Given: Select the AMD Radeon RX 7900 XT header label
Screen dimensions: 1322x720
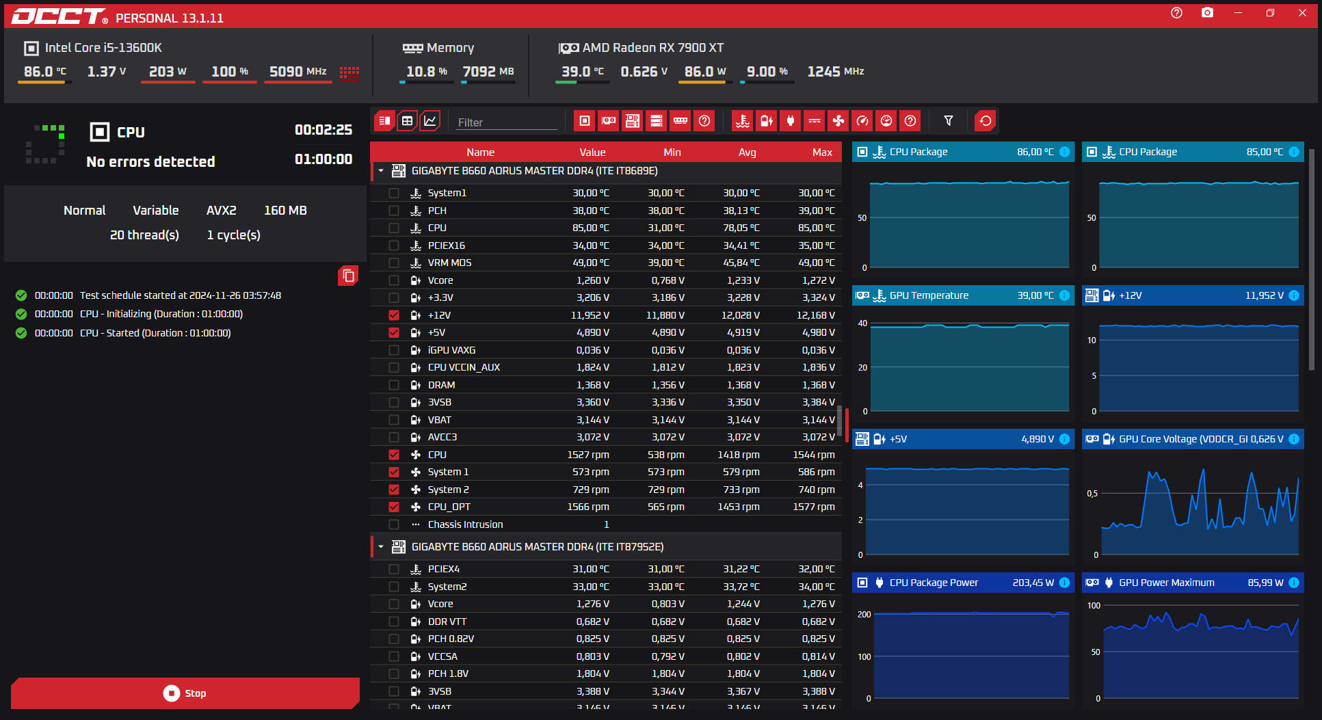Looking at the screenshot, I should pos(653,48).
